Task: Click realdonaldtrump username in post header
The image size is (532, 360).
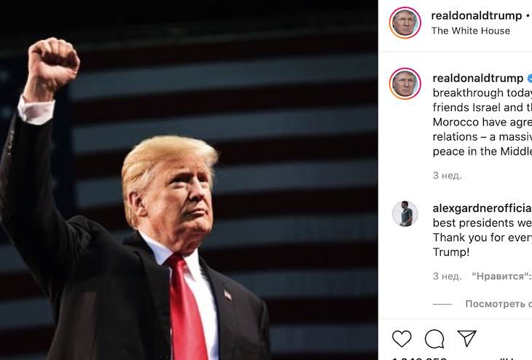Action: click(x=477, y=15)
